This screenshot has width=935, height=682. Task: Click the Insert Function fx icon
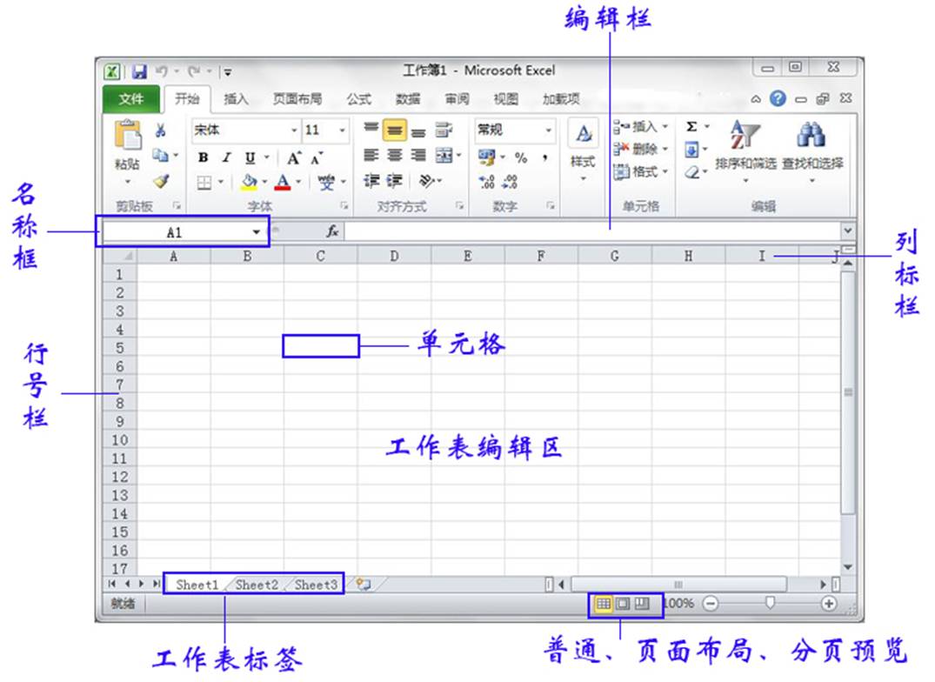[332, 231]
